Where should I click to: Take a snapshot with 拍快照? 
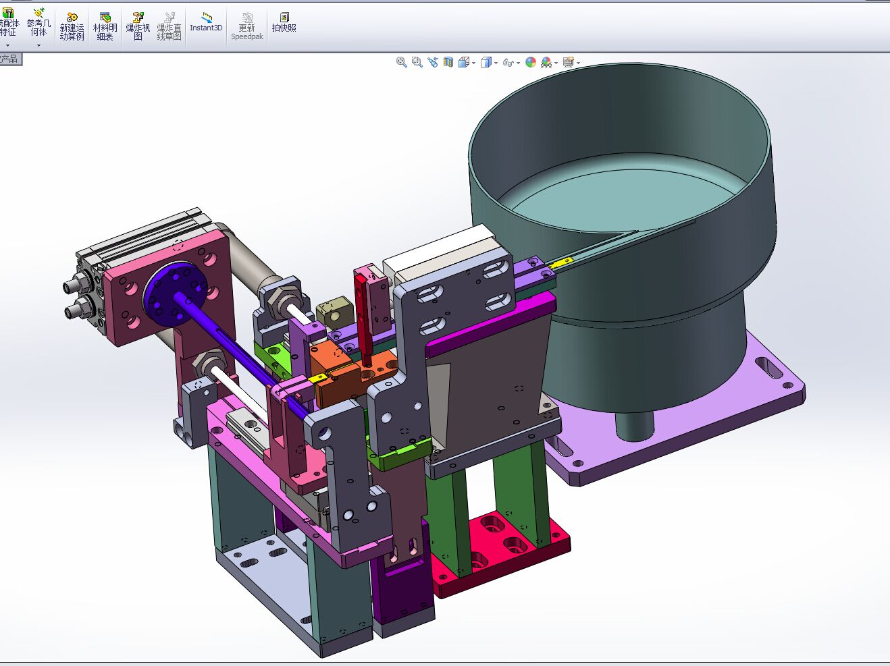click(x=284, y=22)
